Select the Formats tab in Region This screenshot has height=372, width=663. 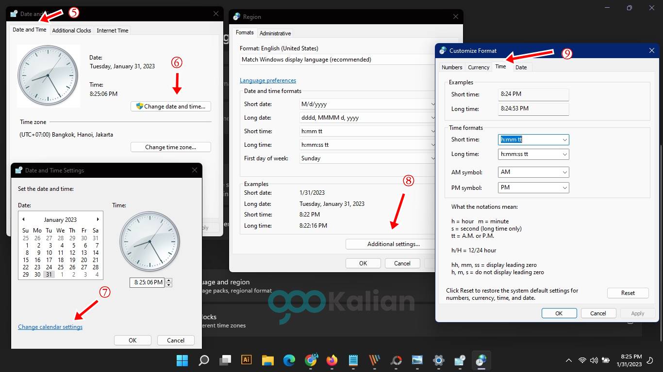[245, 32]
